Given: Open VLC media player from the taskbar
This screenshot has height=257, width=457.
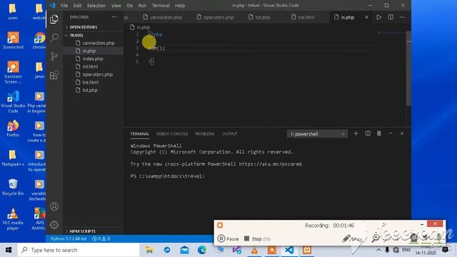Looking at the screenshot, I should coord(254,250).
